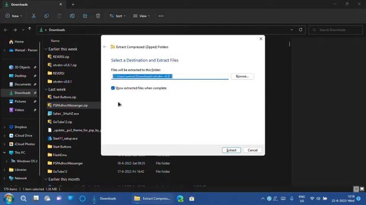Click the Rename icon in Explorer toolbar

click(x=73, y=16)
